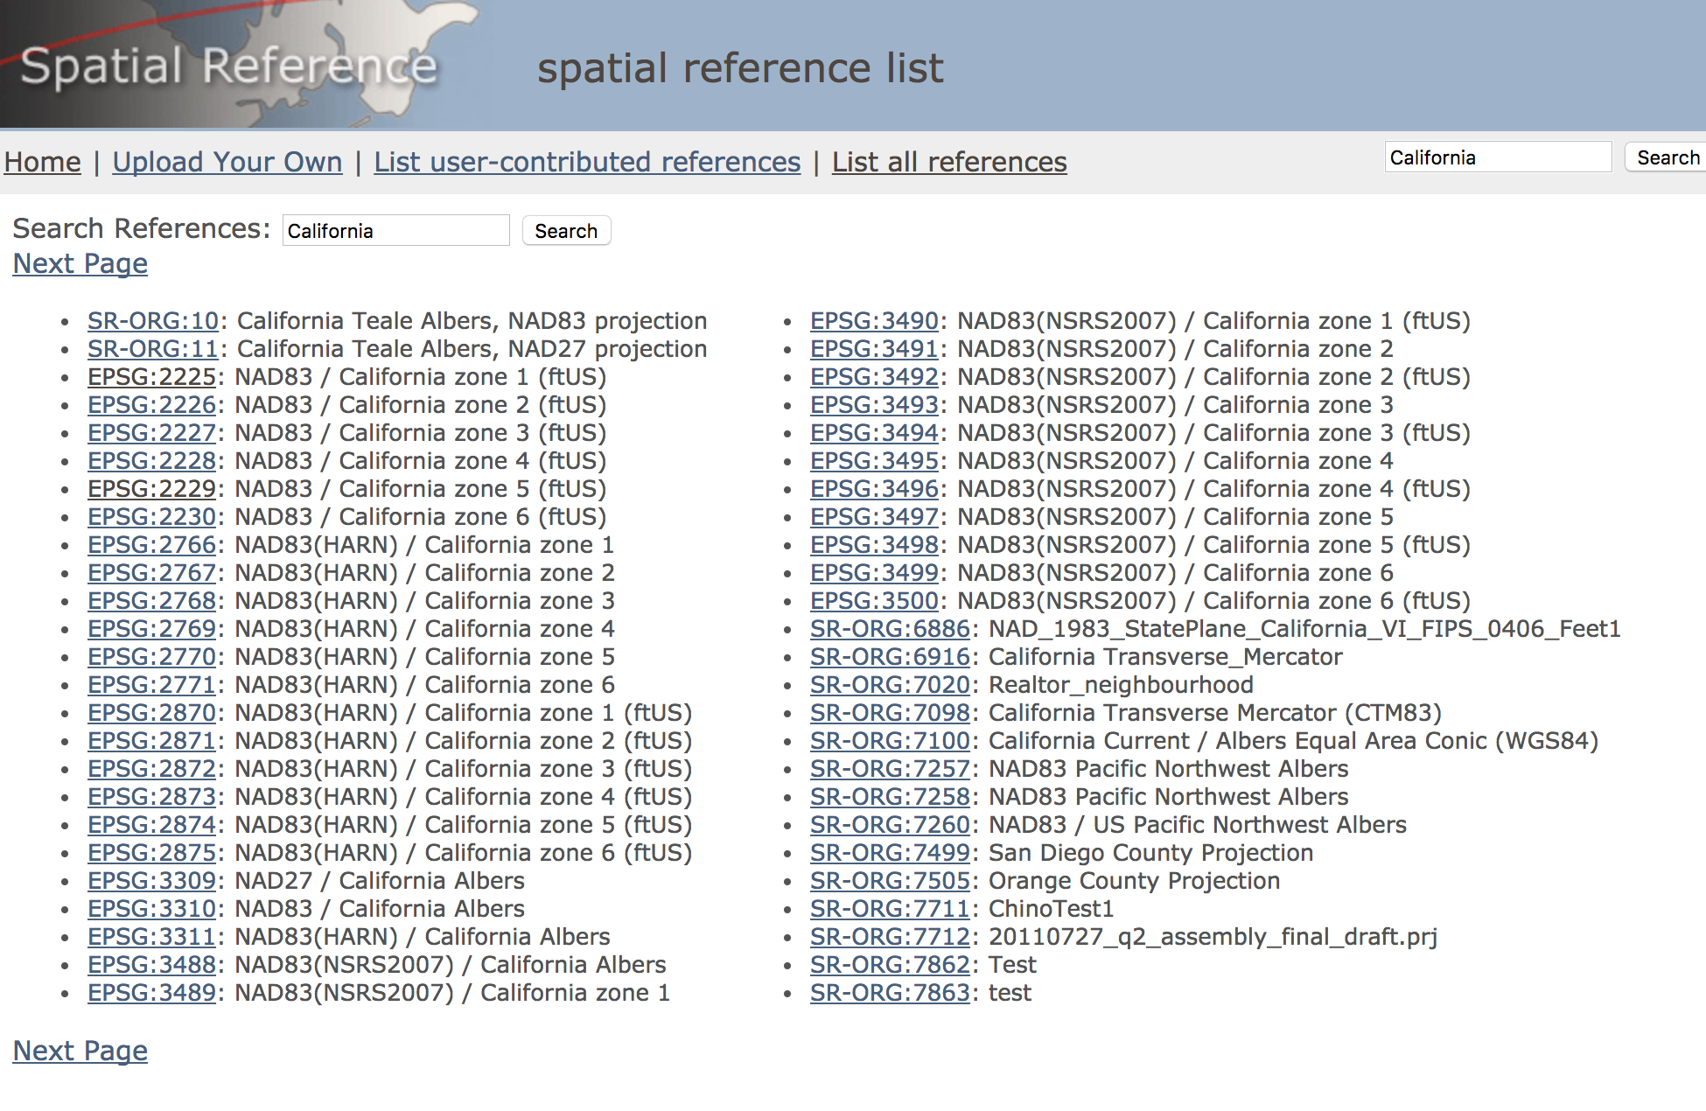Open the Home link
Image resolution: width=1706 pixels, height=1111 pixels.
click(43, 162)
